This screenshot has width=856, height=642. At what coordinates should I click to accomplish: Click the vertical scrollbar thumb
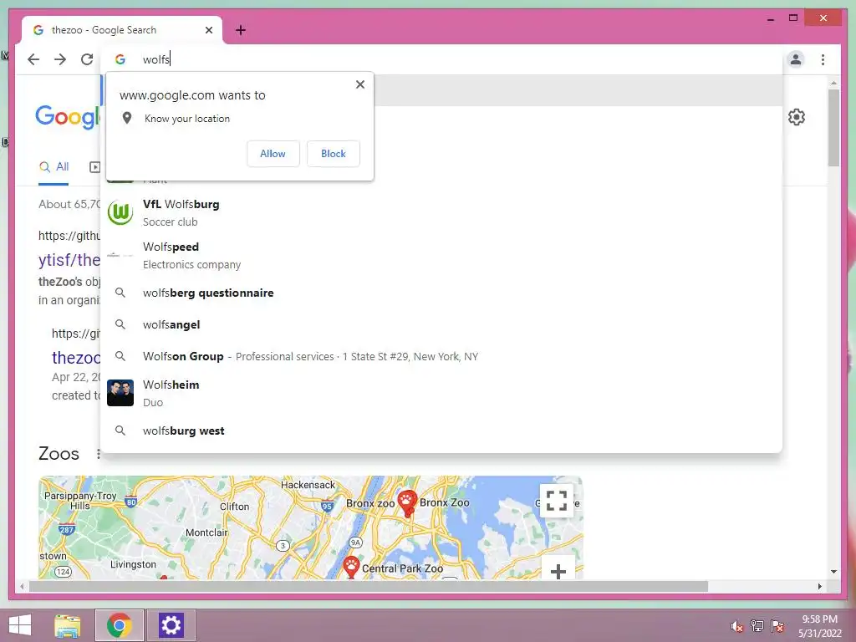coord(833,127)
